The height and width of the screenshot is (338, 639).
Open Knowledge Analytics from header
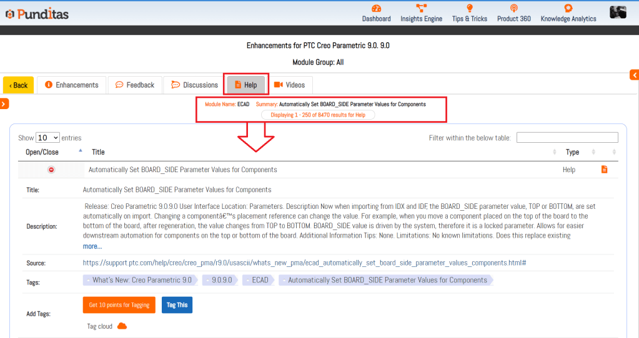click(x=568, y=9)
